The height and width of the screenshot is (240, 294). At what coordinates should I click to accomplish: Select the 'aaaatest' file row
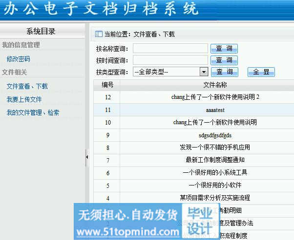pos(215,110)
